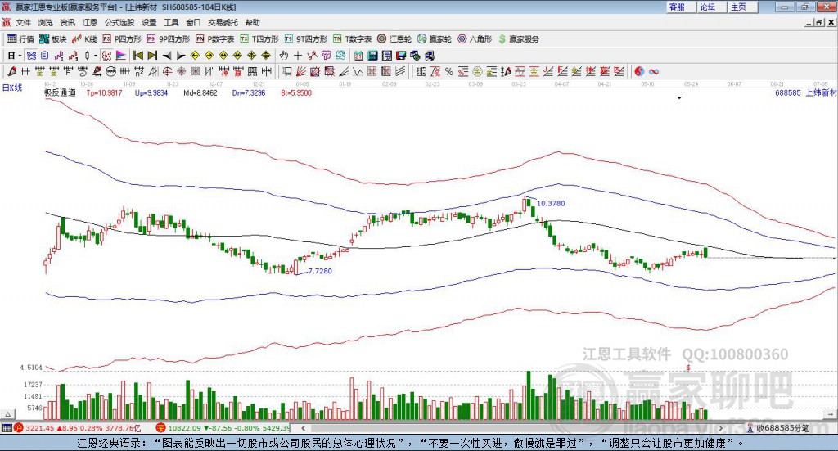The height and width of the screenshot is (451, 838).
Task: Select the percent % retracement tool
Action: 449,71
